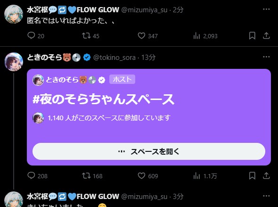Screen dimensions: 278x207
Task: Share the tokino_sora Space post
Action: [266, 175]
